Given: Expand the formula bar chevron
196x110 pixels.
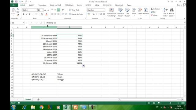Looking at the screenshot, I should click(184, 23).
